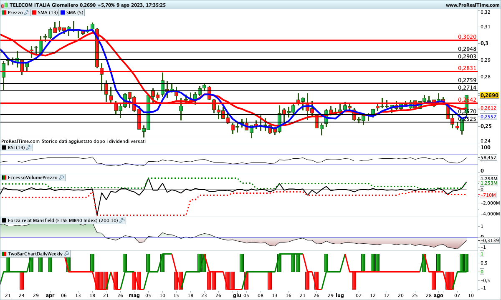Click the RSI value tag 58,457

pyautogui.click(x=489, y=158)
